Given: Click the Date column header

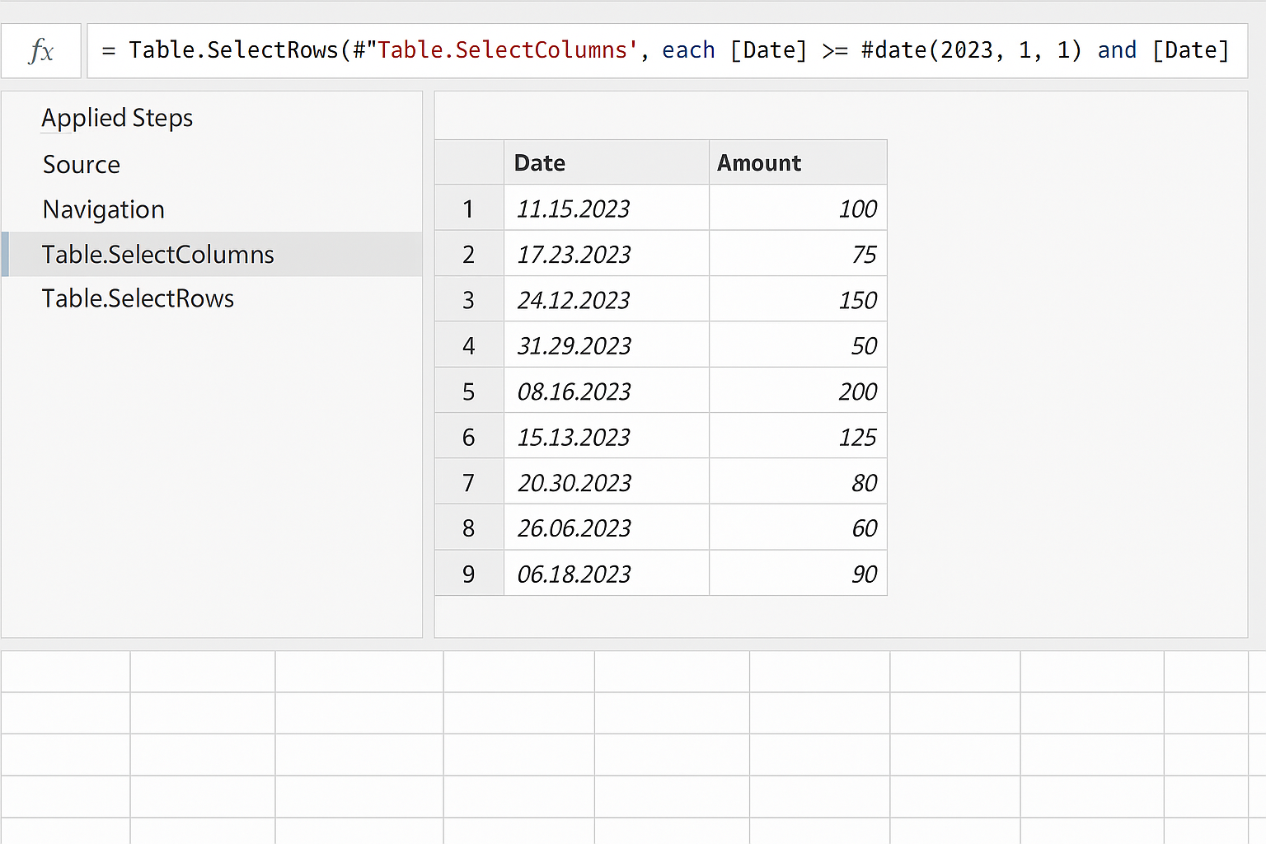Looking at the screenshot, I should point(606,162).
